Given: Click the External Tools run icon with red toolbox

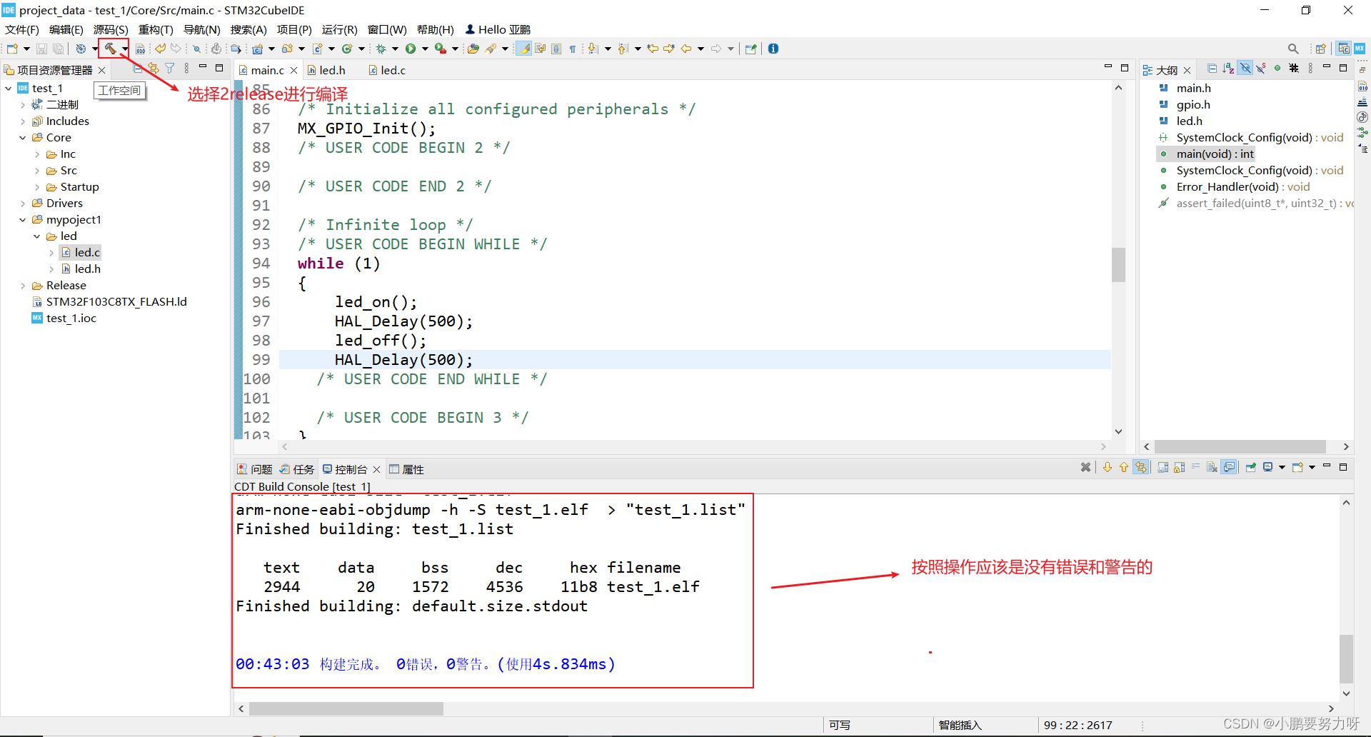Looking at the screenshot, I should (441, 49).
